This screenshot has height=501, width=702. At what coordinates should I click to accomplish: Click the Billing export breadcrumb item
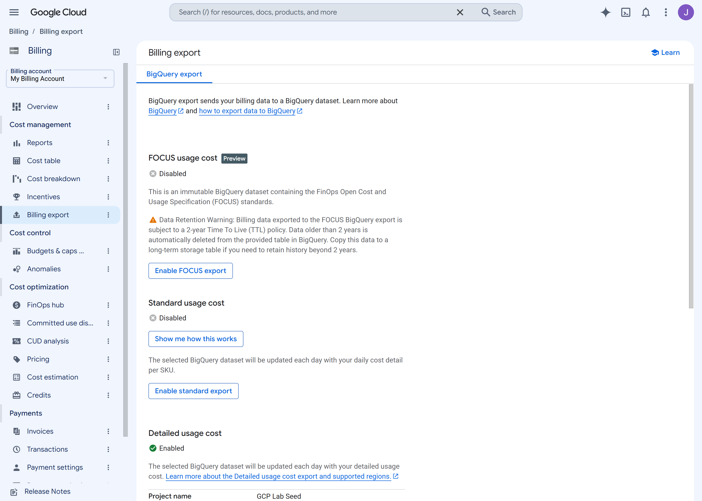61,32
